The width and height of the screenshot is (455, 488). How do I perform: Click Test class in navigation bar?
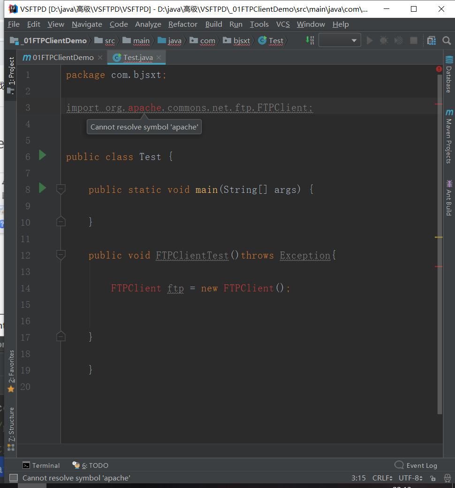[x=271, y=41]
